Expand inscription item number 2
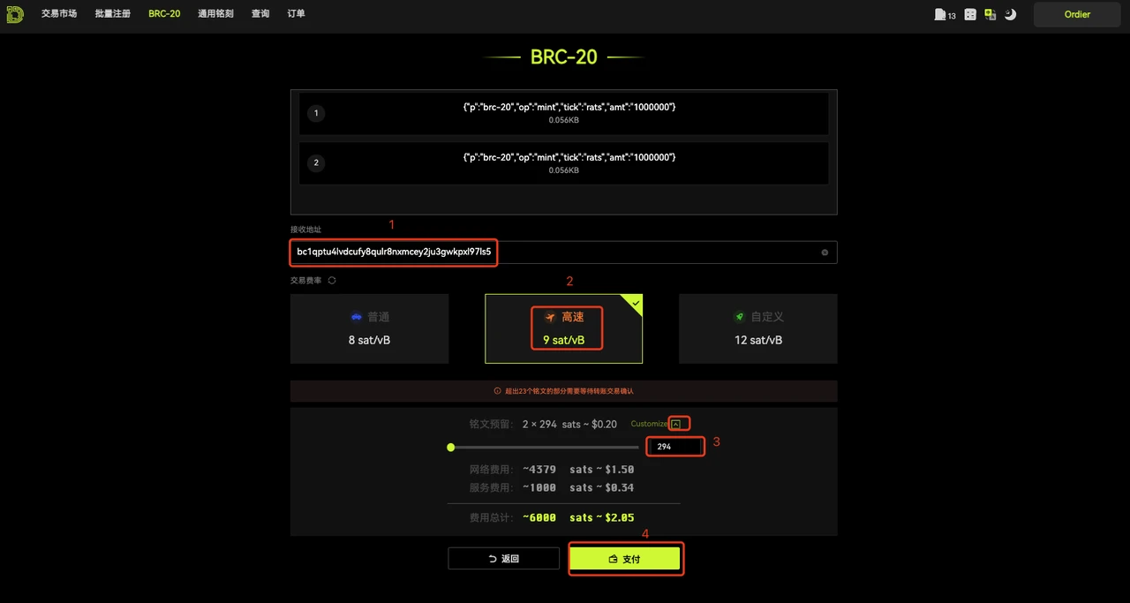1130x603 pixels. tap(563, 163)
